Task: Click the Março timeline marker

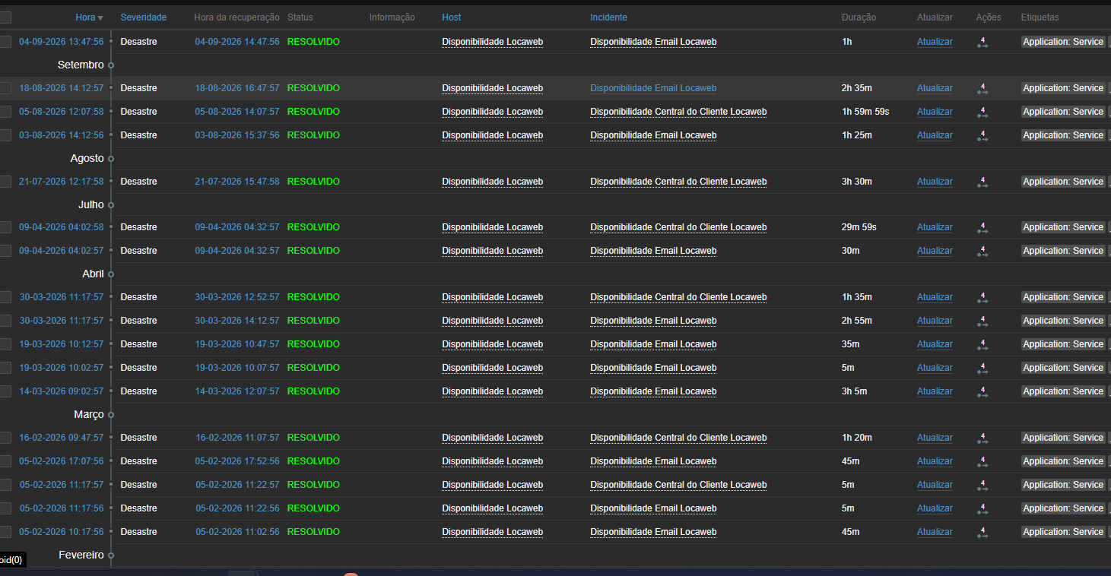Action: click(111, 415)
